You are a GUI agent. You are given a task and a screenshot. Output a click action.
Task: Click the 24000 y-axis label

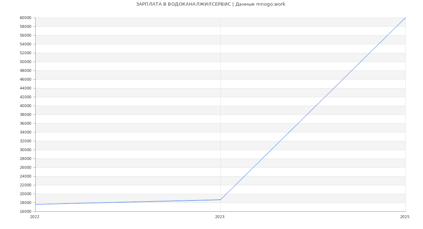[x=26, y=176]
